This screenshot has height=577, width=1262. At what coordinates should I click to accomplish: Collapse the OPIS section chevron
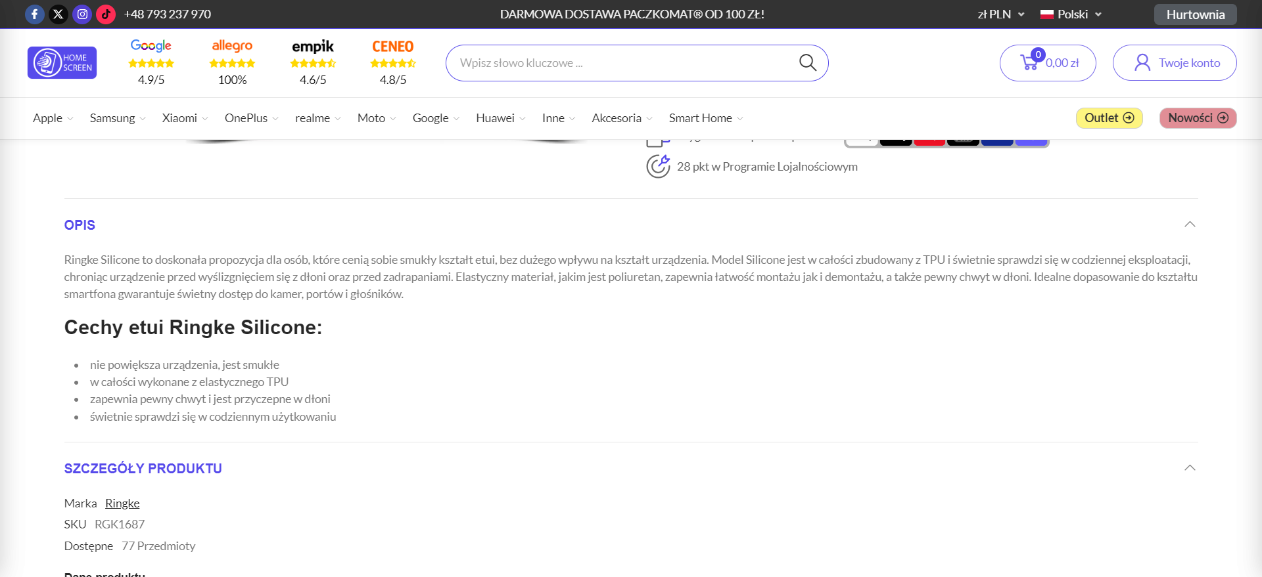1190,224
